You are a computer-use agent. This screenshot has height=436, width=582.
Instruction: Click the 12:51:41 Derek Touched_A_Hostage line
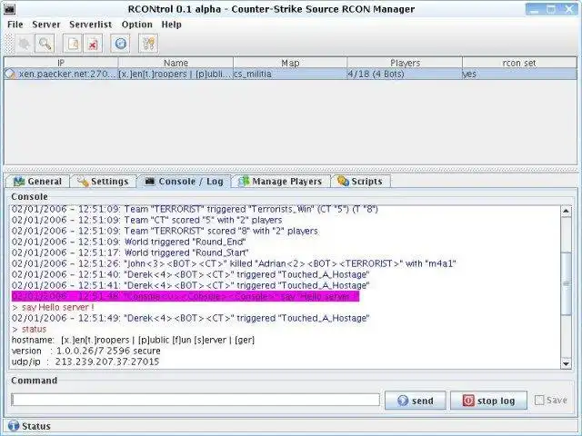click(x=191, y=285)
